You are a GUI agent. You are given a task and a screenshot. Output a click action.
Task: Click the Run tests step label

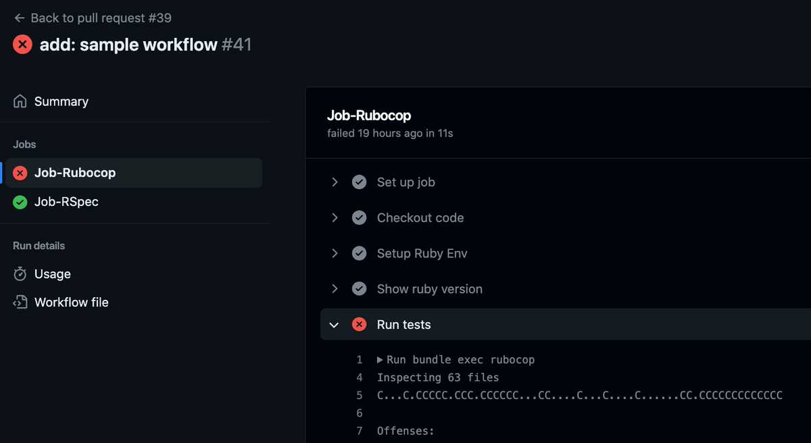tap(404, 325)
